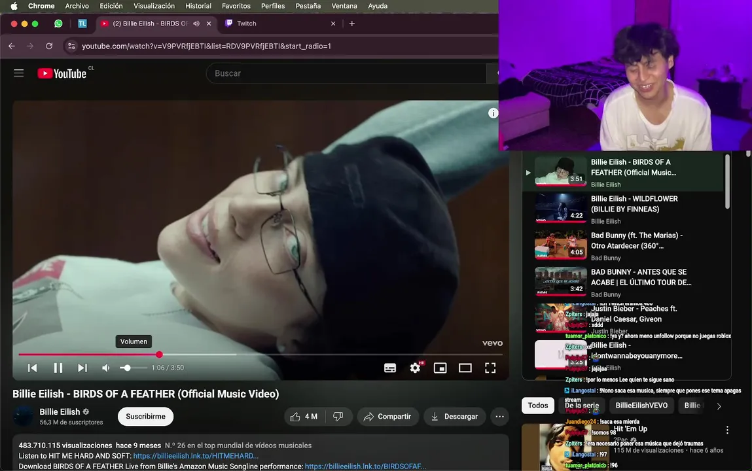Use the playlist panel scrollbar
This screenshot has width=752, height=471.
point(727,182)
